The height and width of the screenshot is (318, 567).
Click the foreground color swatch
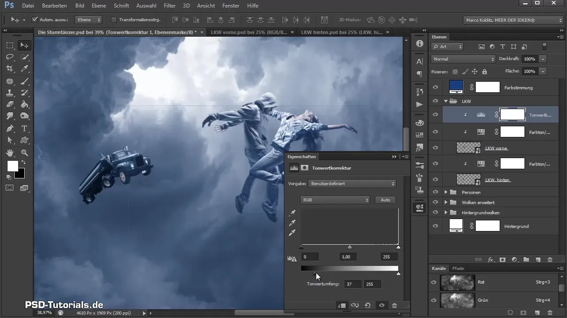pos(12,166)
